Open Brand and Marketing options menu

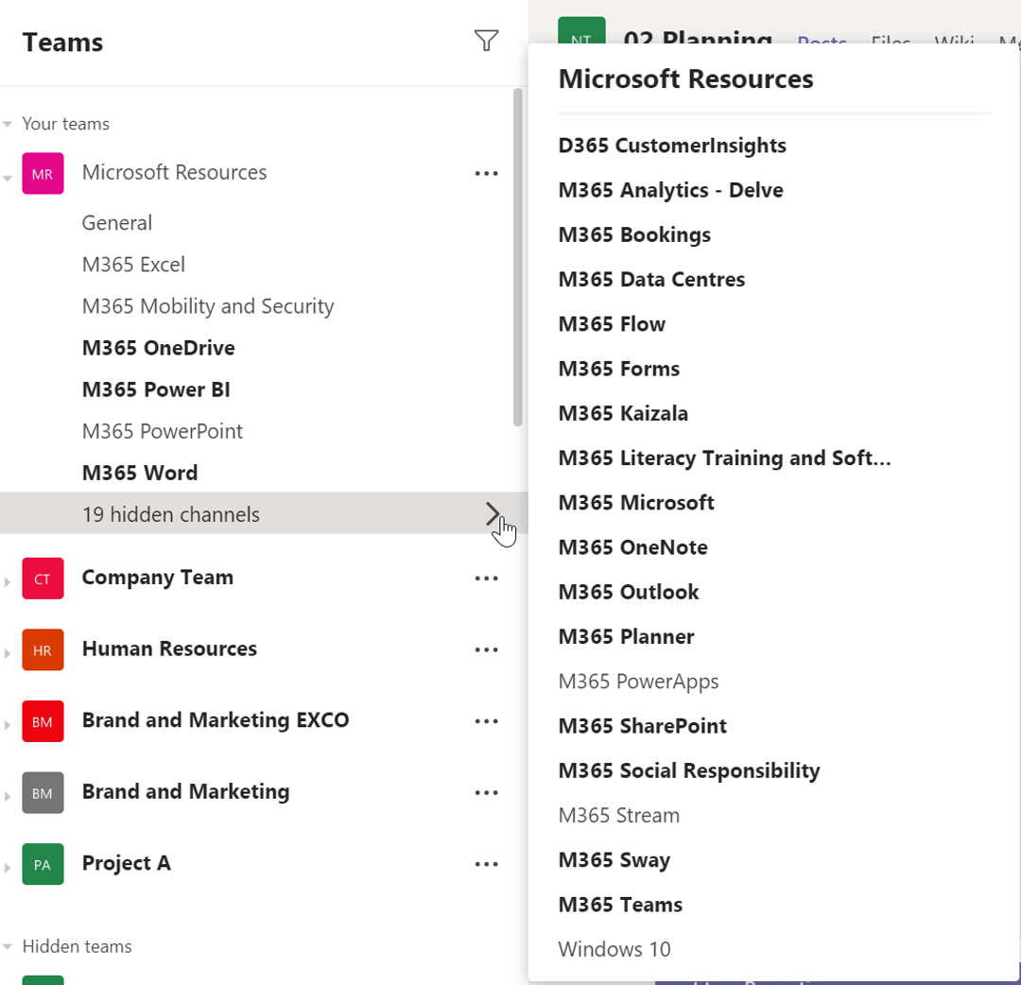[x=486, y=792]
